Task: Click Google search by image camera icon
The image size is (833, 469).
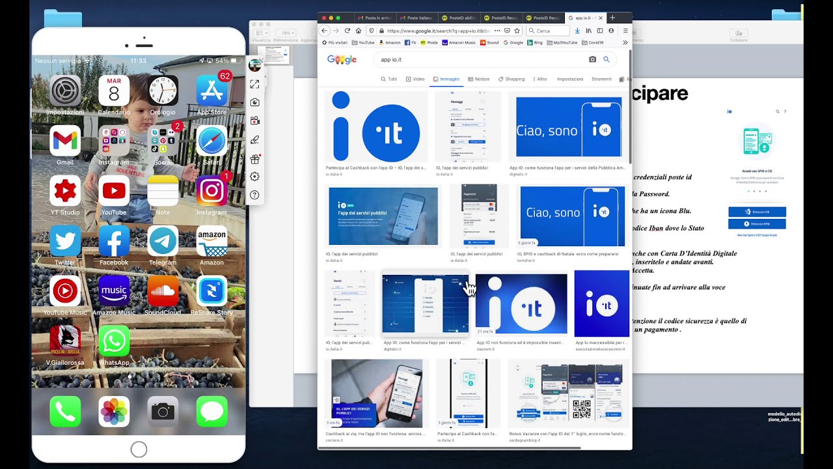Action: point(592,59)
